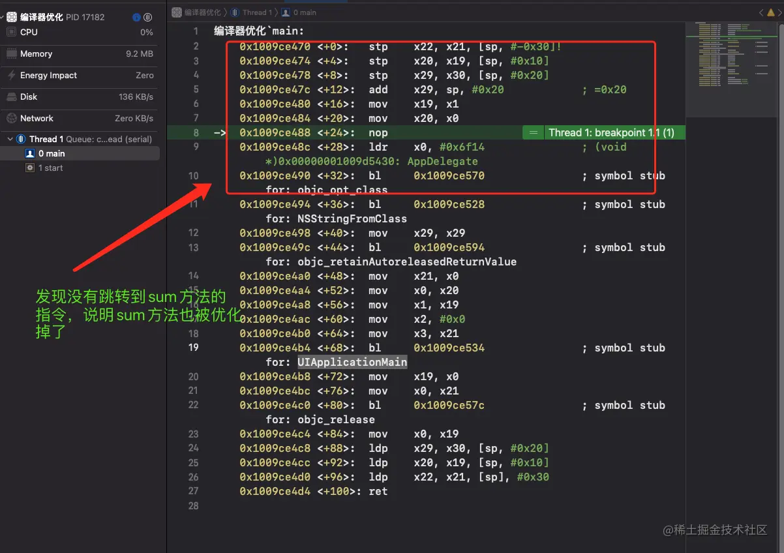Click 'x22, x21, [sp], #0x30' operands

point(481,477)
